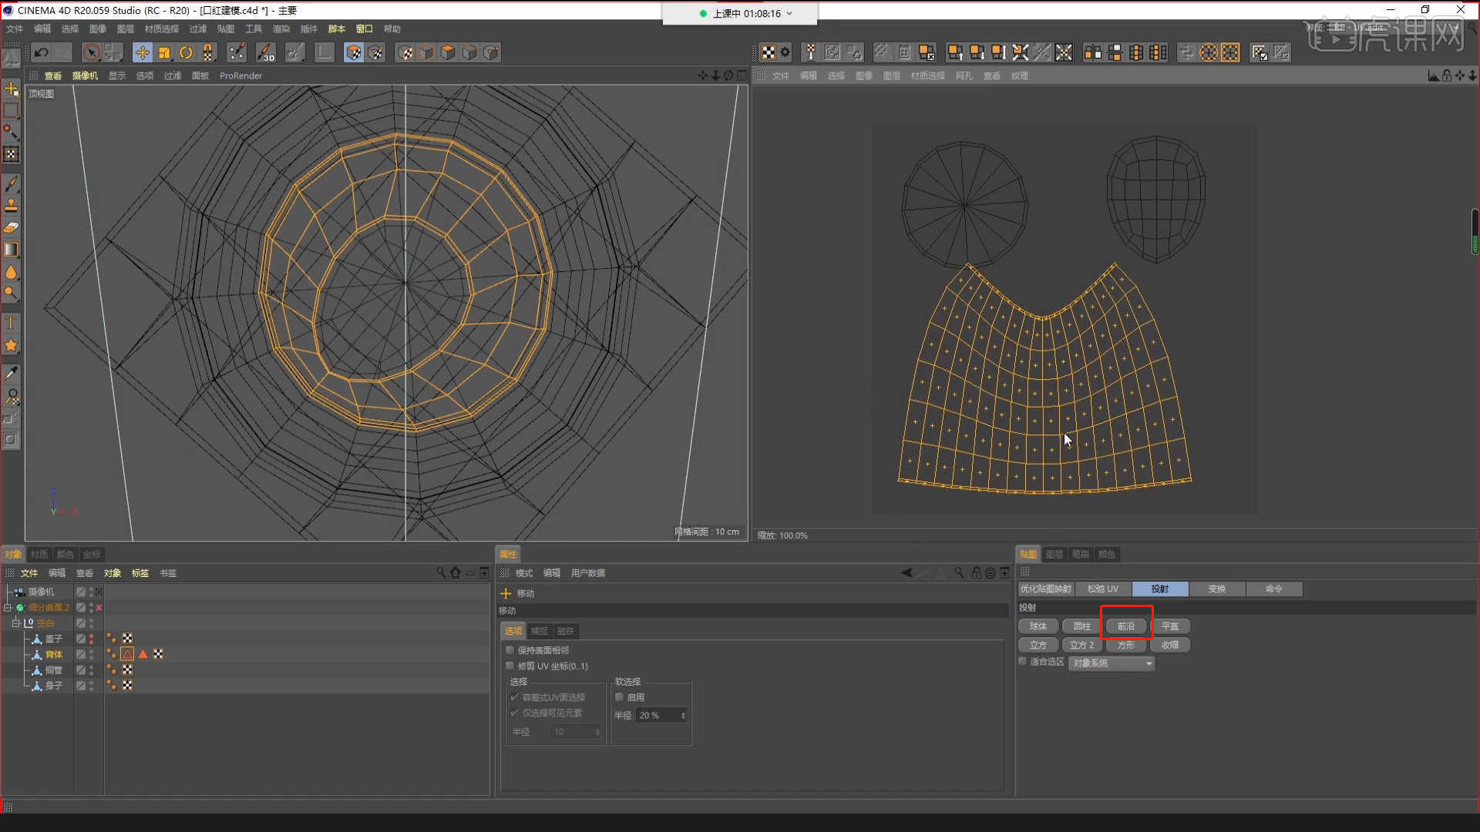Click the Paint Setup Wizard icon
The width and height of the screenshot is (1480, 832).
[x=769, y=52]
